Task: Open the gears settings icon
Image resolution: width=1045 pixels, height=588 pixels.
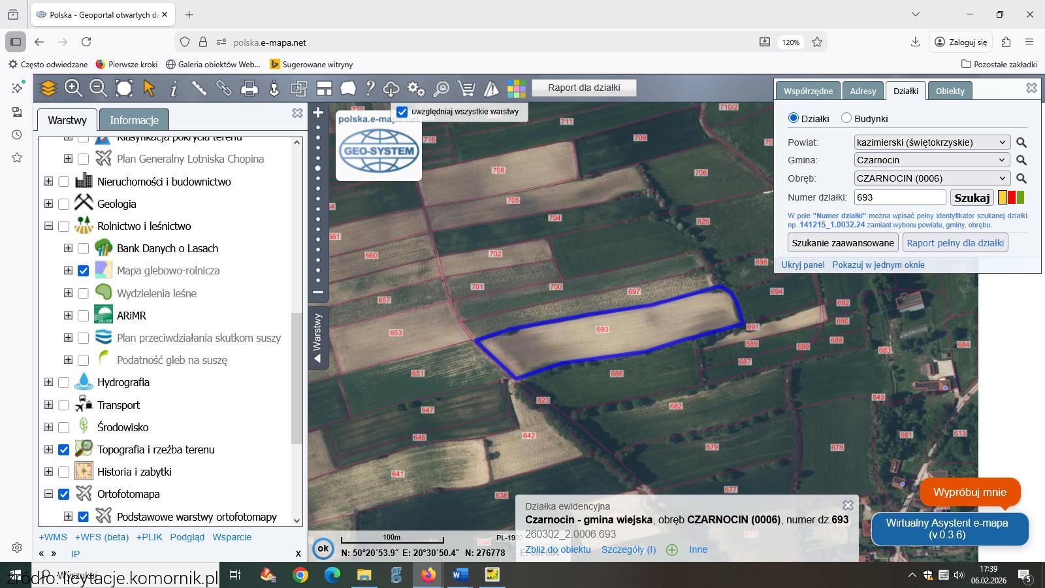Action: coord(415,88)
